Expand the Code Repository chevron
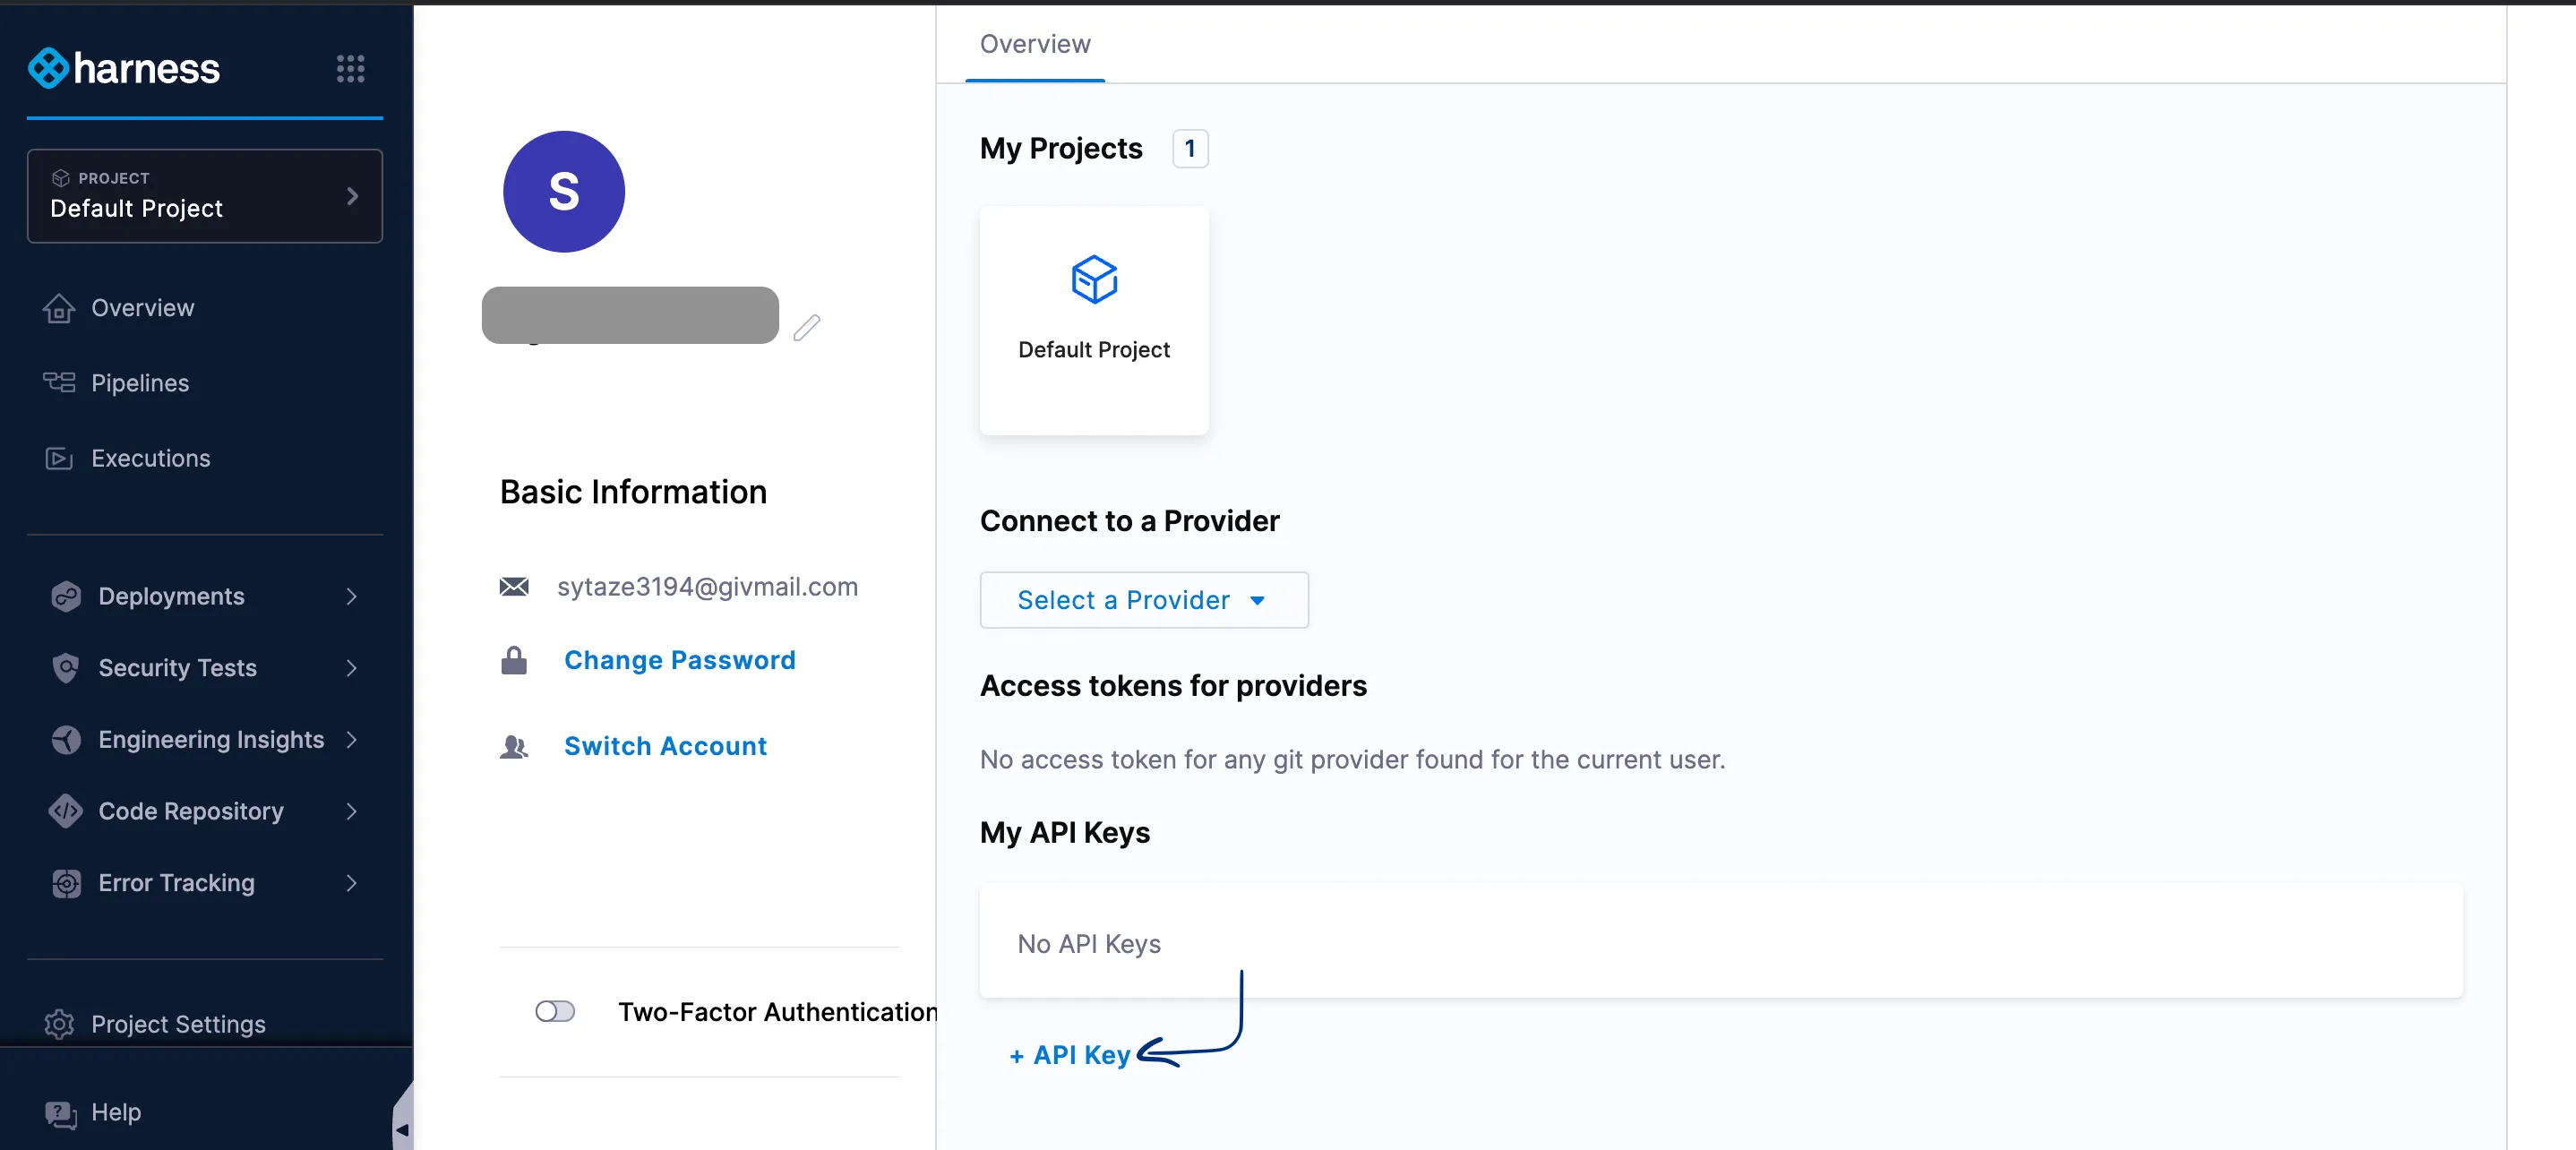The height and width of the screenshot is (1150, 2576). [351, 811]
